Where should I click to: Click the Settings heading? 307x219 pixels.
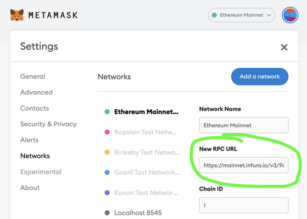pos(39,46)
